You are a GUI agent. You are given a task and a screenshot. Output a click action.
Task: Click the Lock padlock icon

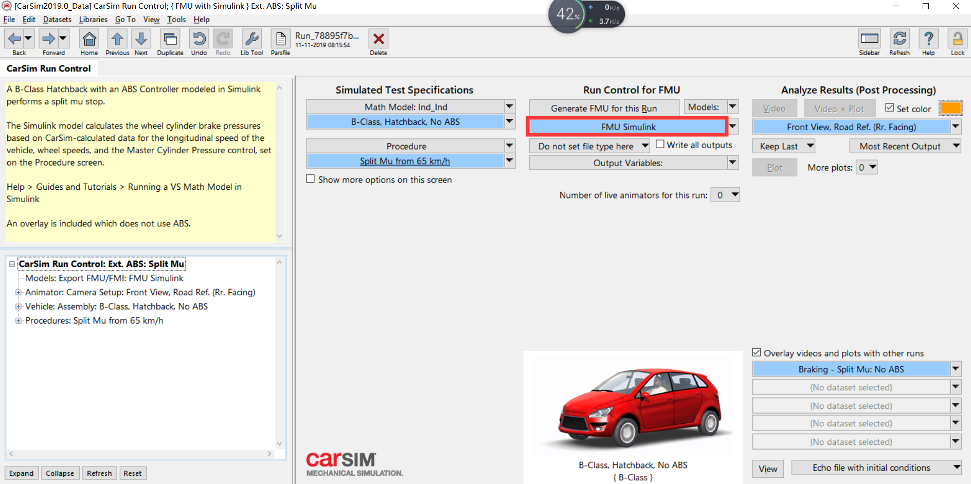click(958, 39)
